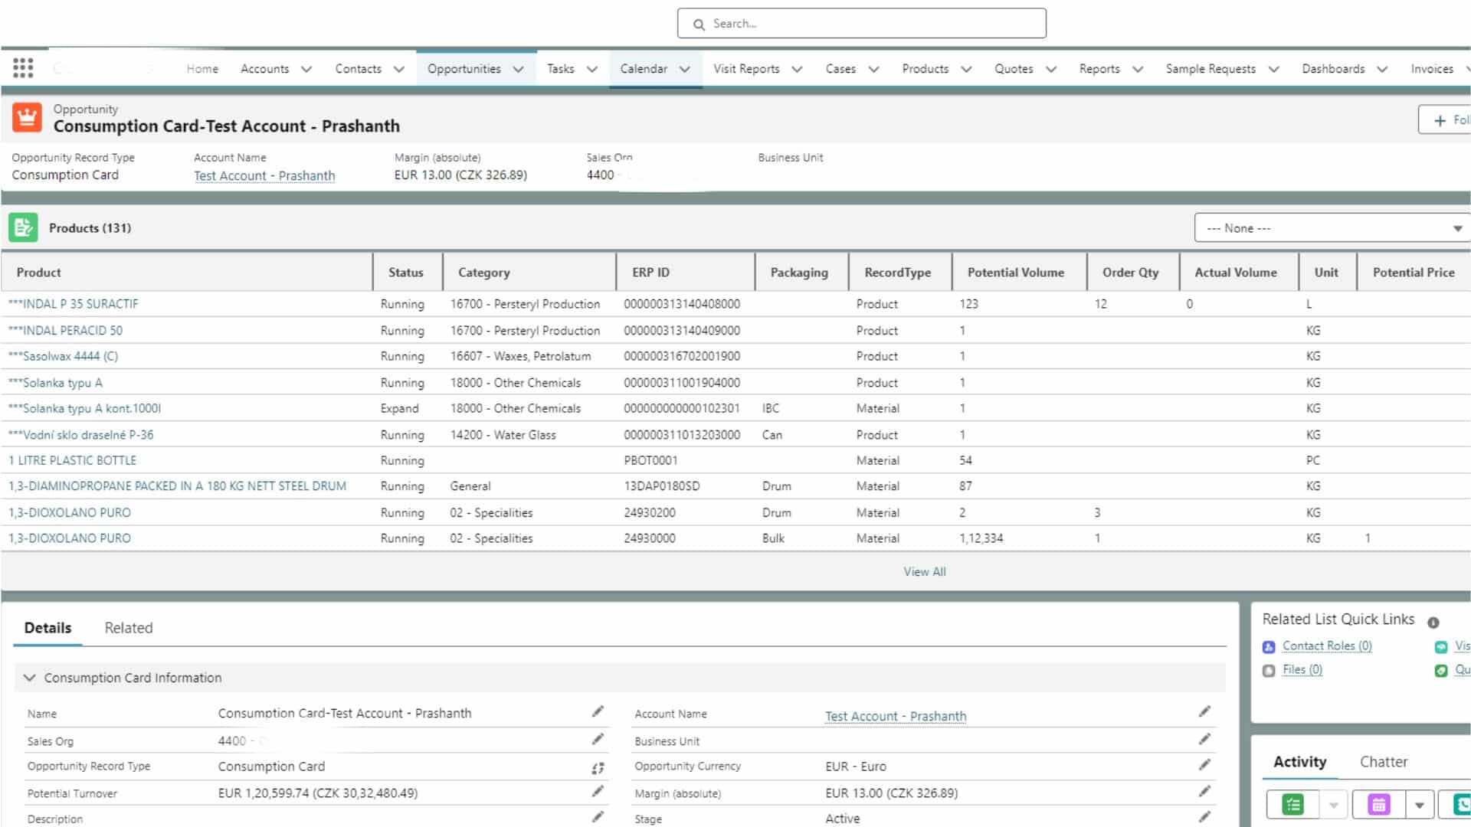Open the Calendar tab dropdown chevron
Screen dimensions: 1471x827
point(685,69)
